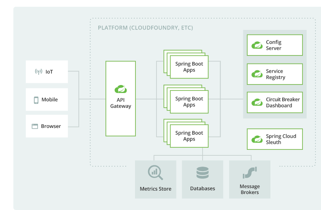Click the Browser window icon
Image resolution: width=321 pixels, height=210 pixels.
(x=35, y=126)
